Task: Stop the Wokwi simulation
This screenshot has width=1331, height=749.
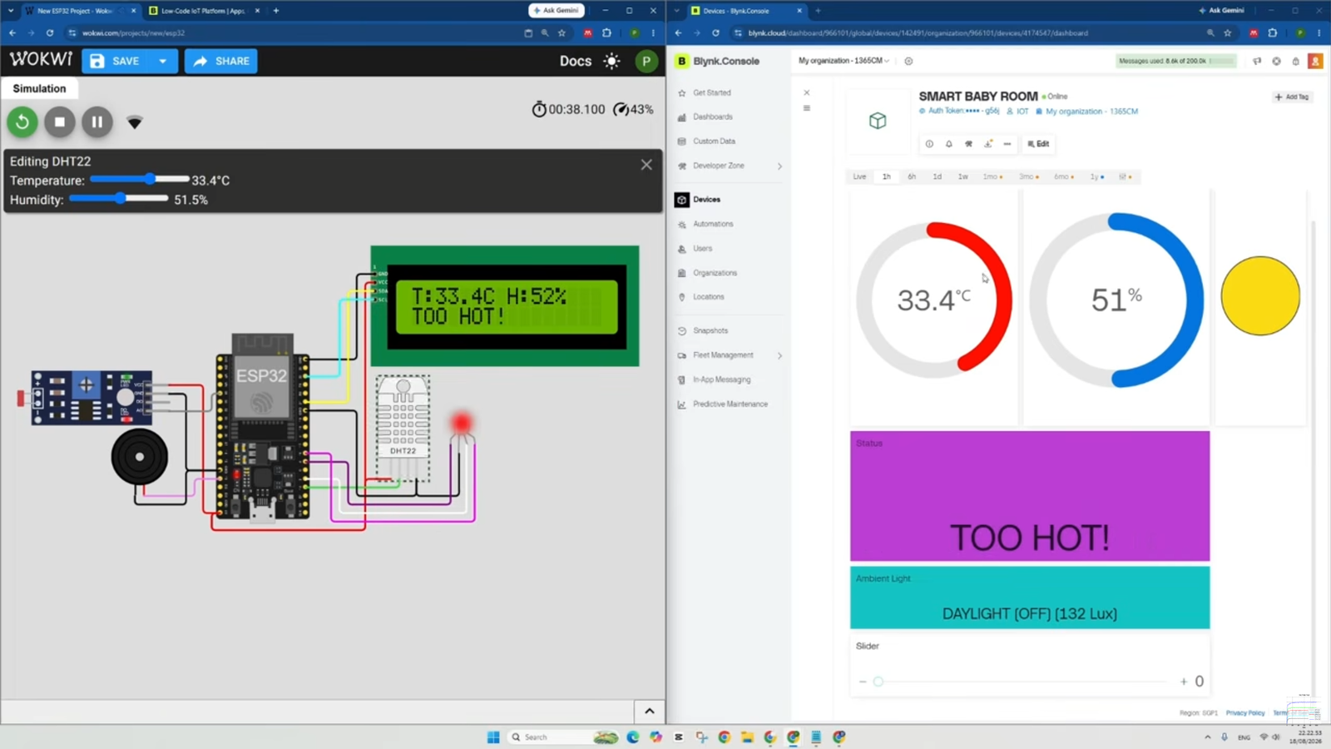Action: coord(60,122)
